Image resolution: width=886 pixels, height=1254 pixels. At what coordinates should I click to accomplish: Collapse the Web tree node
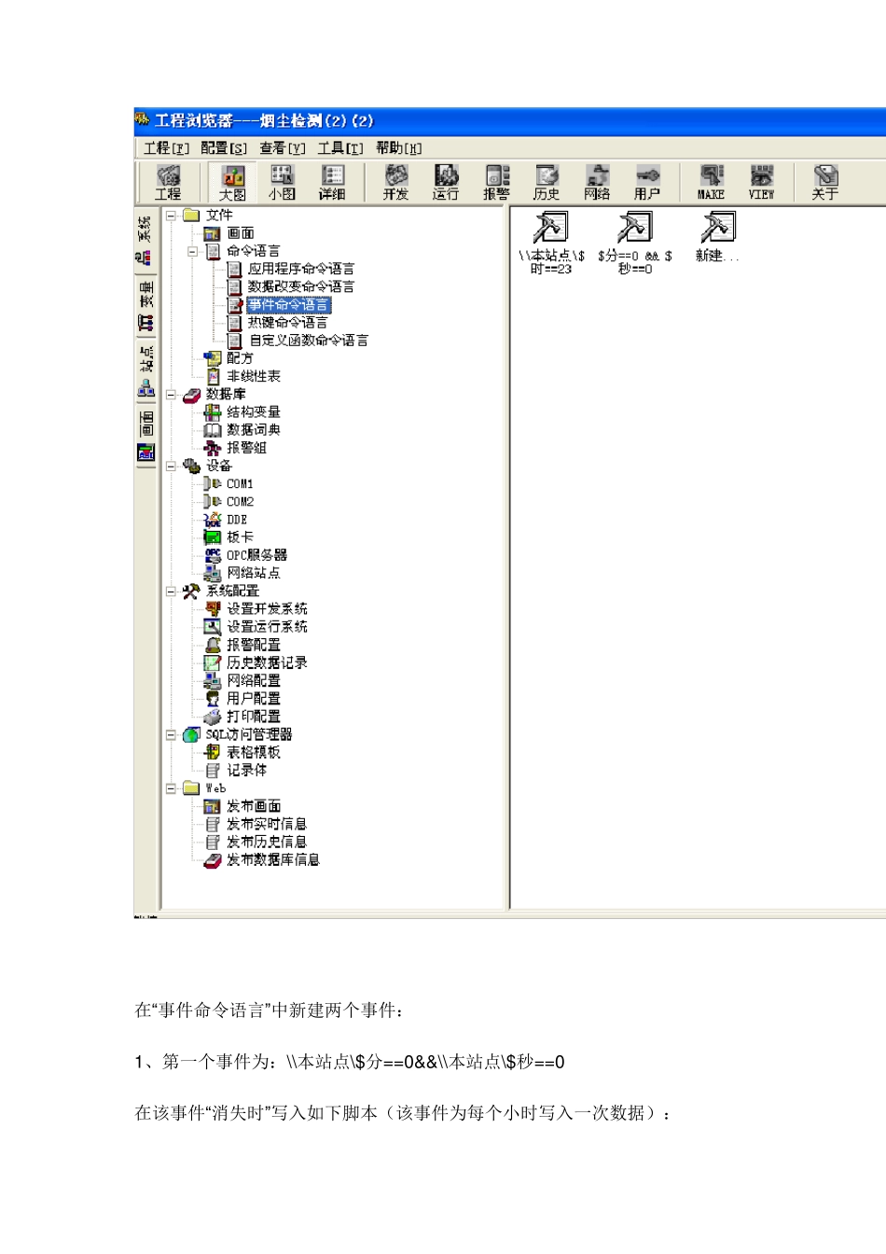pos(172,788)
